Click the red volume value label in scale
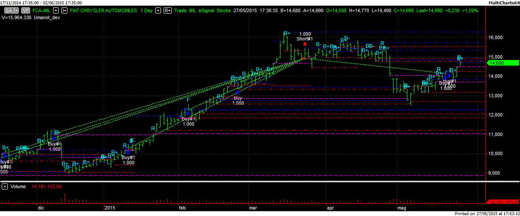This screenshot has height=216, width=520. pyautogui.click(x=503, y=202)
